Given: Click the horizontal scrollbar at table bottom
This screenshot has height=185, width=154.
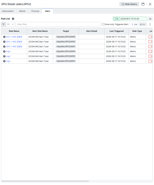Looking at the screenshot, I should [45, 181].
